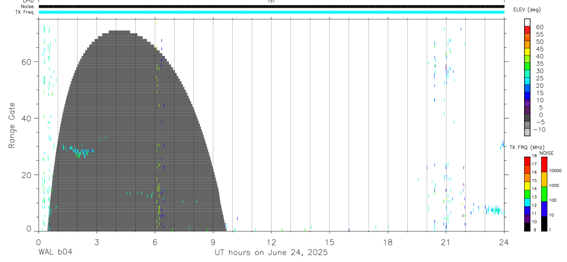Select the blue ELEV segment between 15 and 20
This screenshot has height=262, width=567.
(x=527, y=89)
